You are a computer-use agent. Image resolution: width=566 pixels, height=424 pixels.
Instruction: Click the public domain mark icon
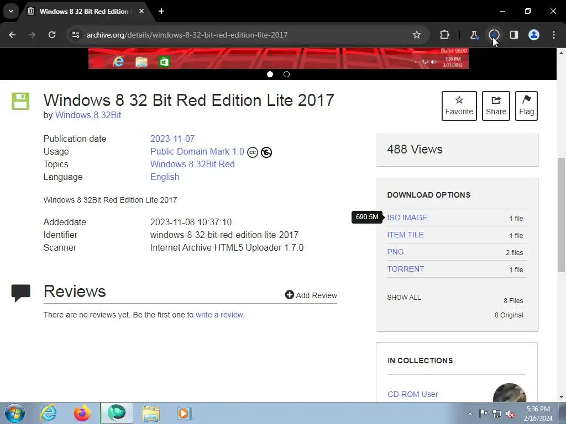tap(266, 152)
